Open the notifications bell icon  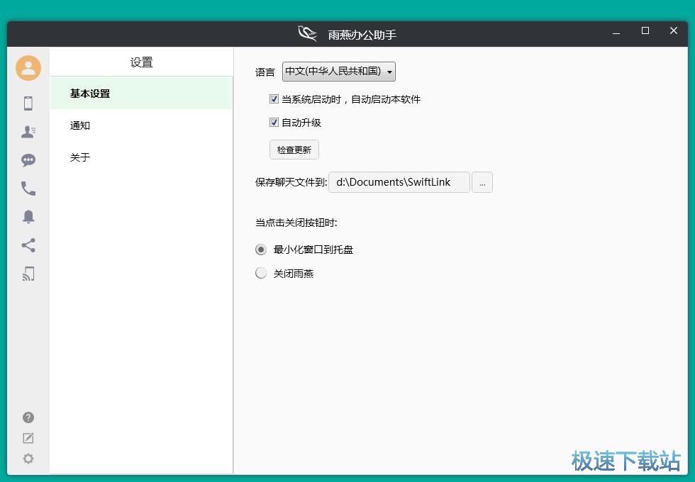coord(28,217)
